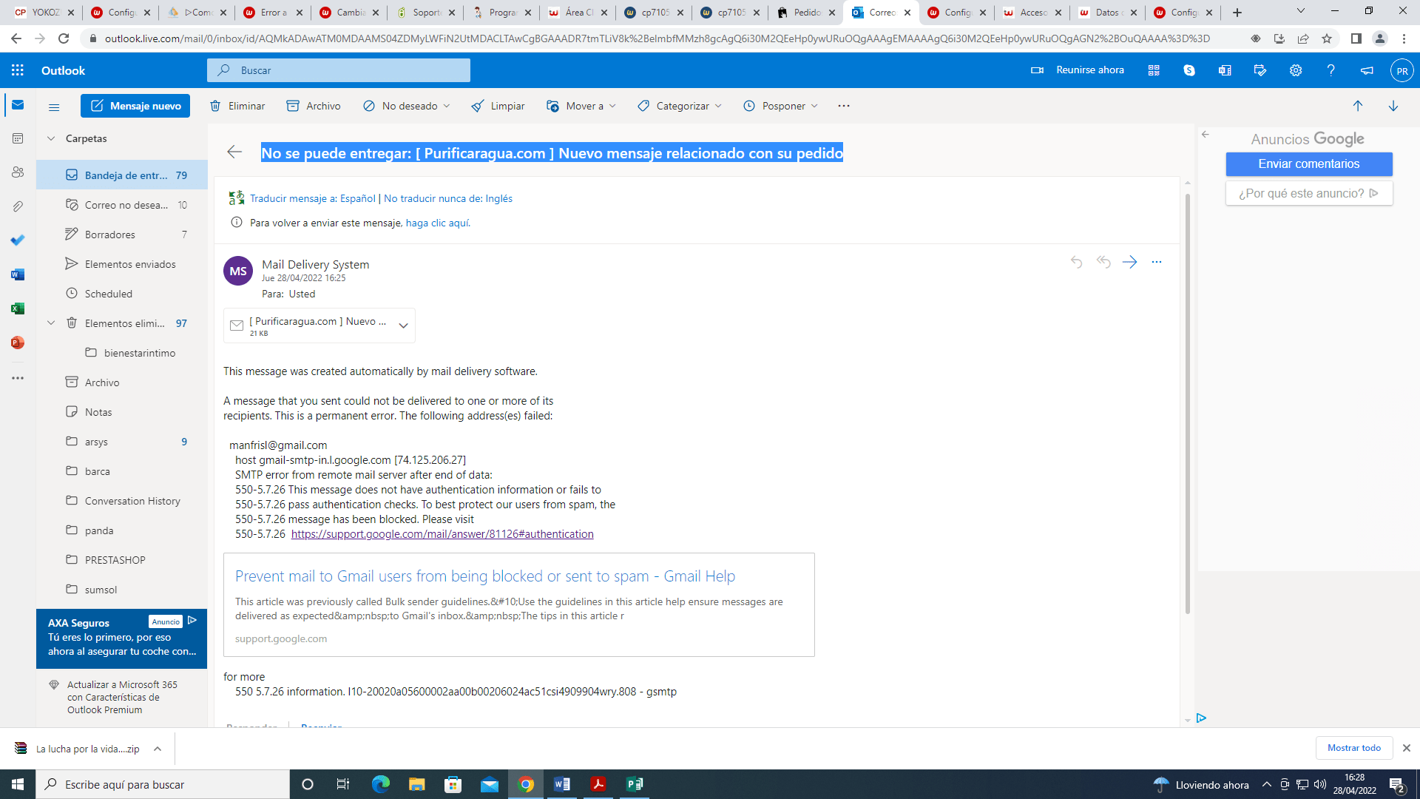1420x799 pixels.
Task: Open Microsoft Edge in taskbar
Action: 381,784
